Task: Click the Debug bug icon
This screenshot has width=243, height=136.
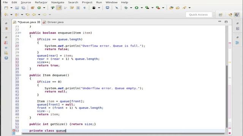Action: click(x=126, y=8)
